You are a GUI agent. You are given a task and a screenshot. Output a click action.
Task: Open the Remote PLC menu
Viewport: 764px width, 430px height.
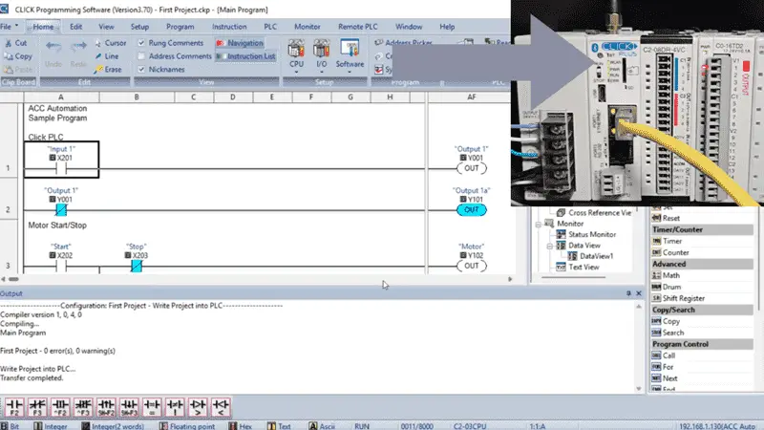(x=357, y=27)
